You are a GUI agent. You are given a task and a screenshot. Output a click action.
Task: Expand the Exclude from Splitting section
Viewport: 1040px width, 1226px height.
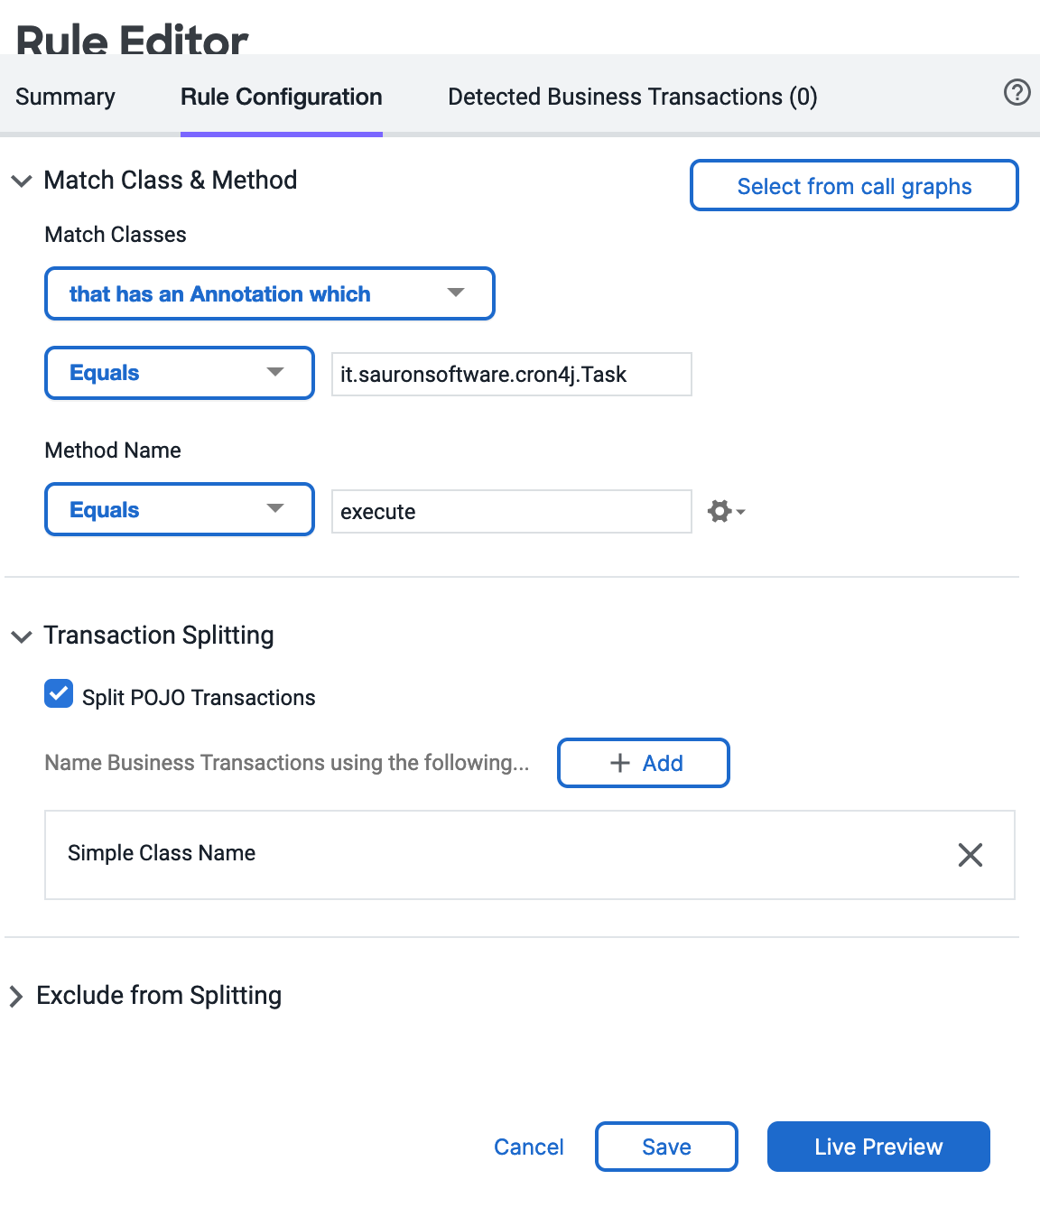tap(16, 996)
